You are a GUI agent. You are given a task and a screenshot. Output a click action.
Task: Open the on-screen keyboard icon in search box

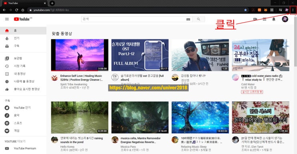tap(188, 19)
